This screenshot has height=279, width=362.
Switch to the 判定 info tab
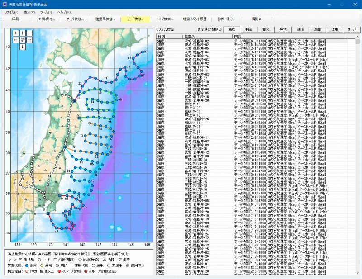click(249, 29)
